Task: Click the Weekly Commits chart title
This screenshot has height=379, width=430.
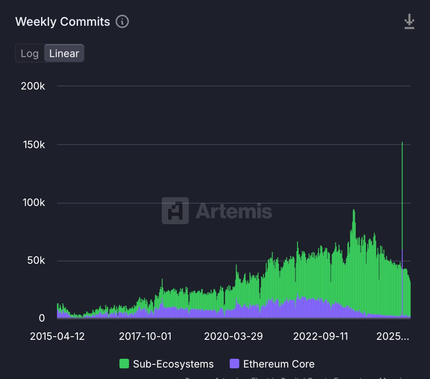Action: (63, 22)
